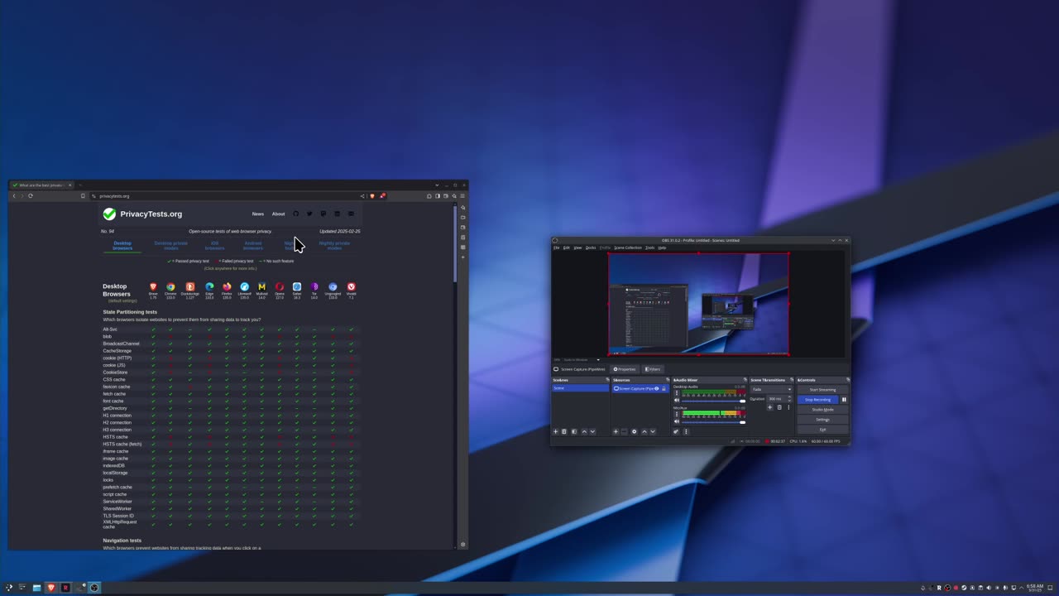Click the Firefox browser icon in the table header
Image resolution: width=1059 pixels, height=596 pixels.
(x=227, y=286)
